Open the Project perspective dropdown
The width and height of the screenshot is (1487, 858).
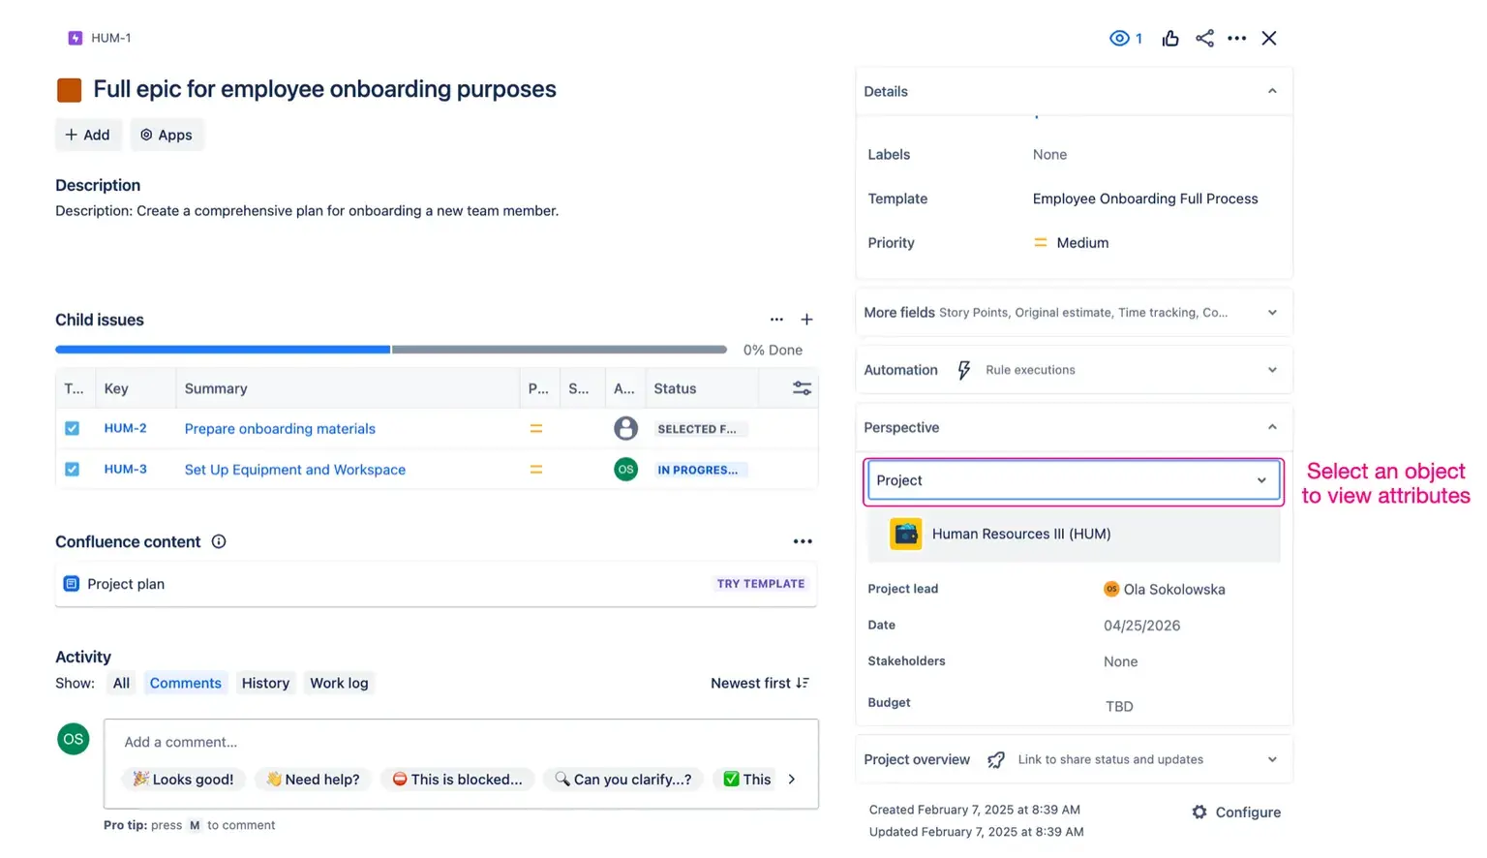(x=1073, y=480)
